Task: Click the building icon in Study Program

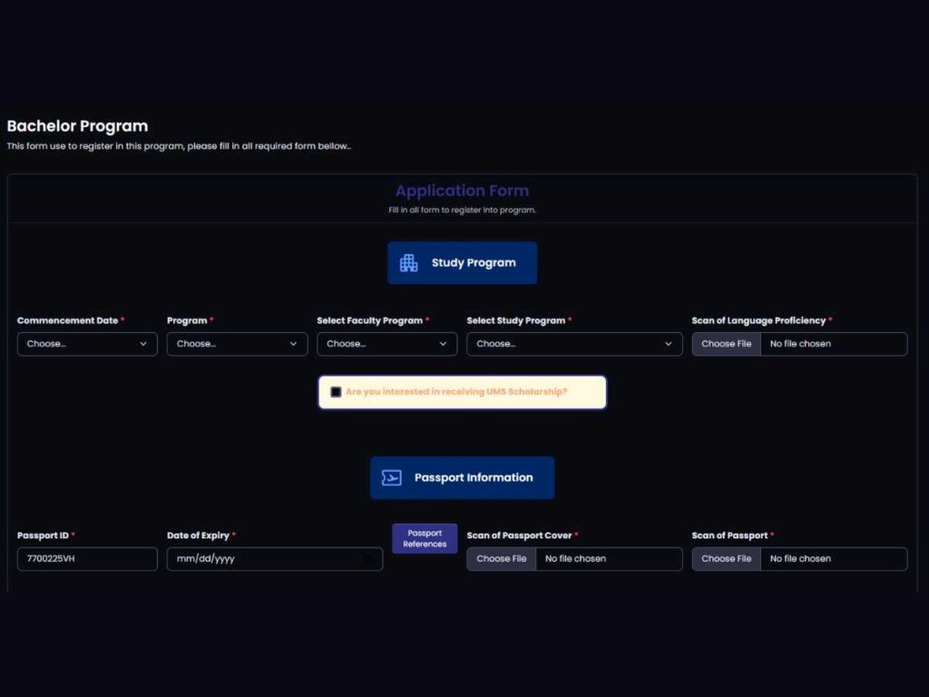Action: tap(409, 263)
